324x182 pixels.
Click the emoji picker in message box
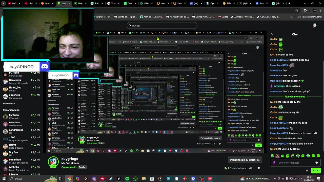tap(316, 163)
